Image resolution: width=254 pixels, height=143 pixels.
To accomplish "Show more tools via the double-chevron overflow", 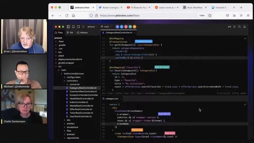I will coord(241,15).
